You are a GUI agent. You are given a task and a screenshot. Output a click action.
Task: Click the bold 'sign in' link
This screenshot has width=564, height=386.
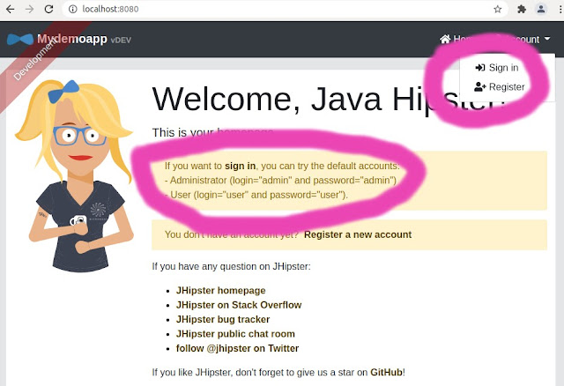click(x=241, y=166)
